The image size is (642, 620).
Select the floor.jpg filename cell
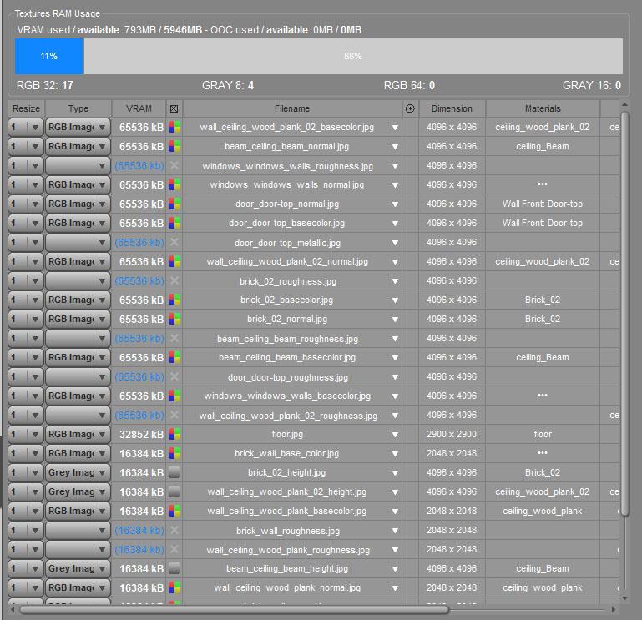pyautogui.click(x=292, y=434)
